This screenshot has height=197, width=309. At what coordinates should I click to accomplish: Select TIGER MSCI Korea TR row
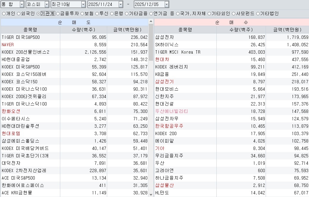tap(232, 52)
